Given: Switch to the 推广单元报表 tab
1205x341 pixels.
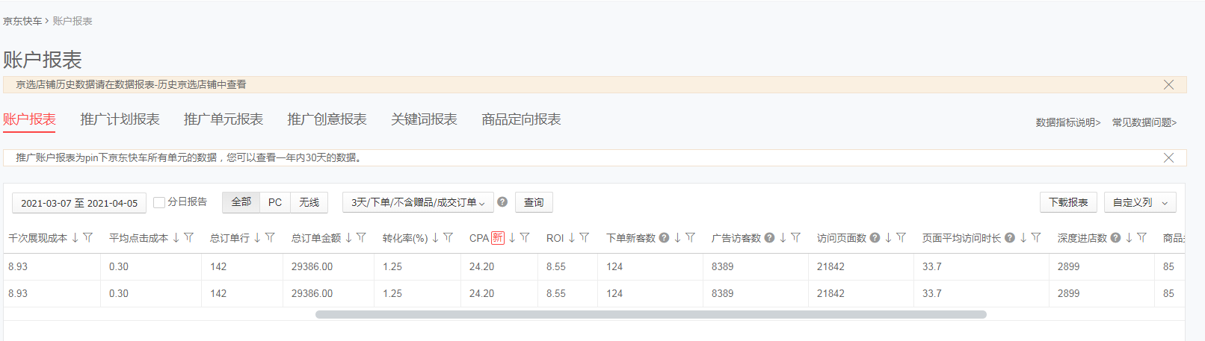Looking at the screenshot, I should point(224,119).
